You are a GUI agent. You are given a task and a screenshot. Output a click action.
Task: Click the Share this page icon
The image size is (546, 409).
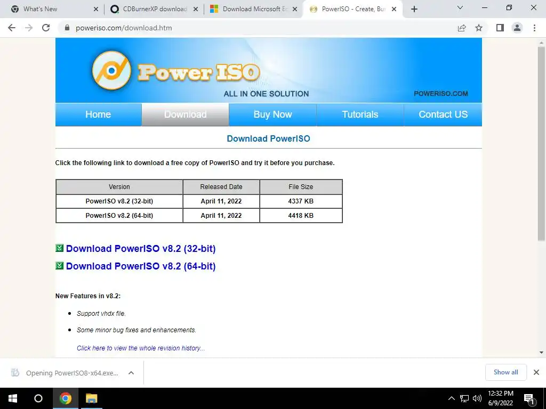point(462,28)
